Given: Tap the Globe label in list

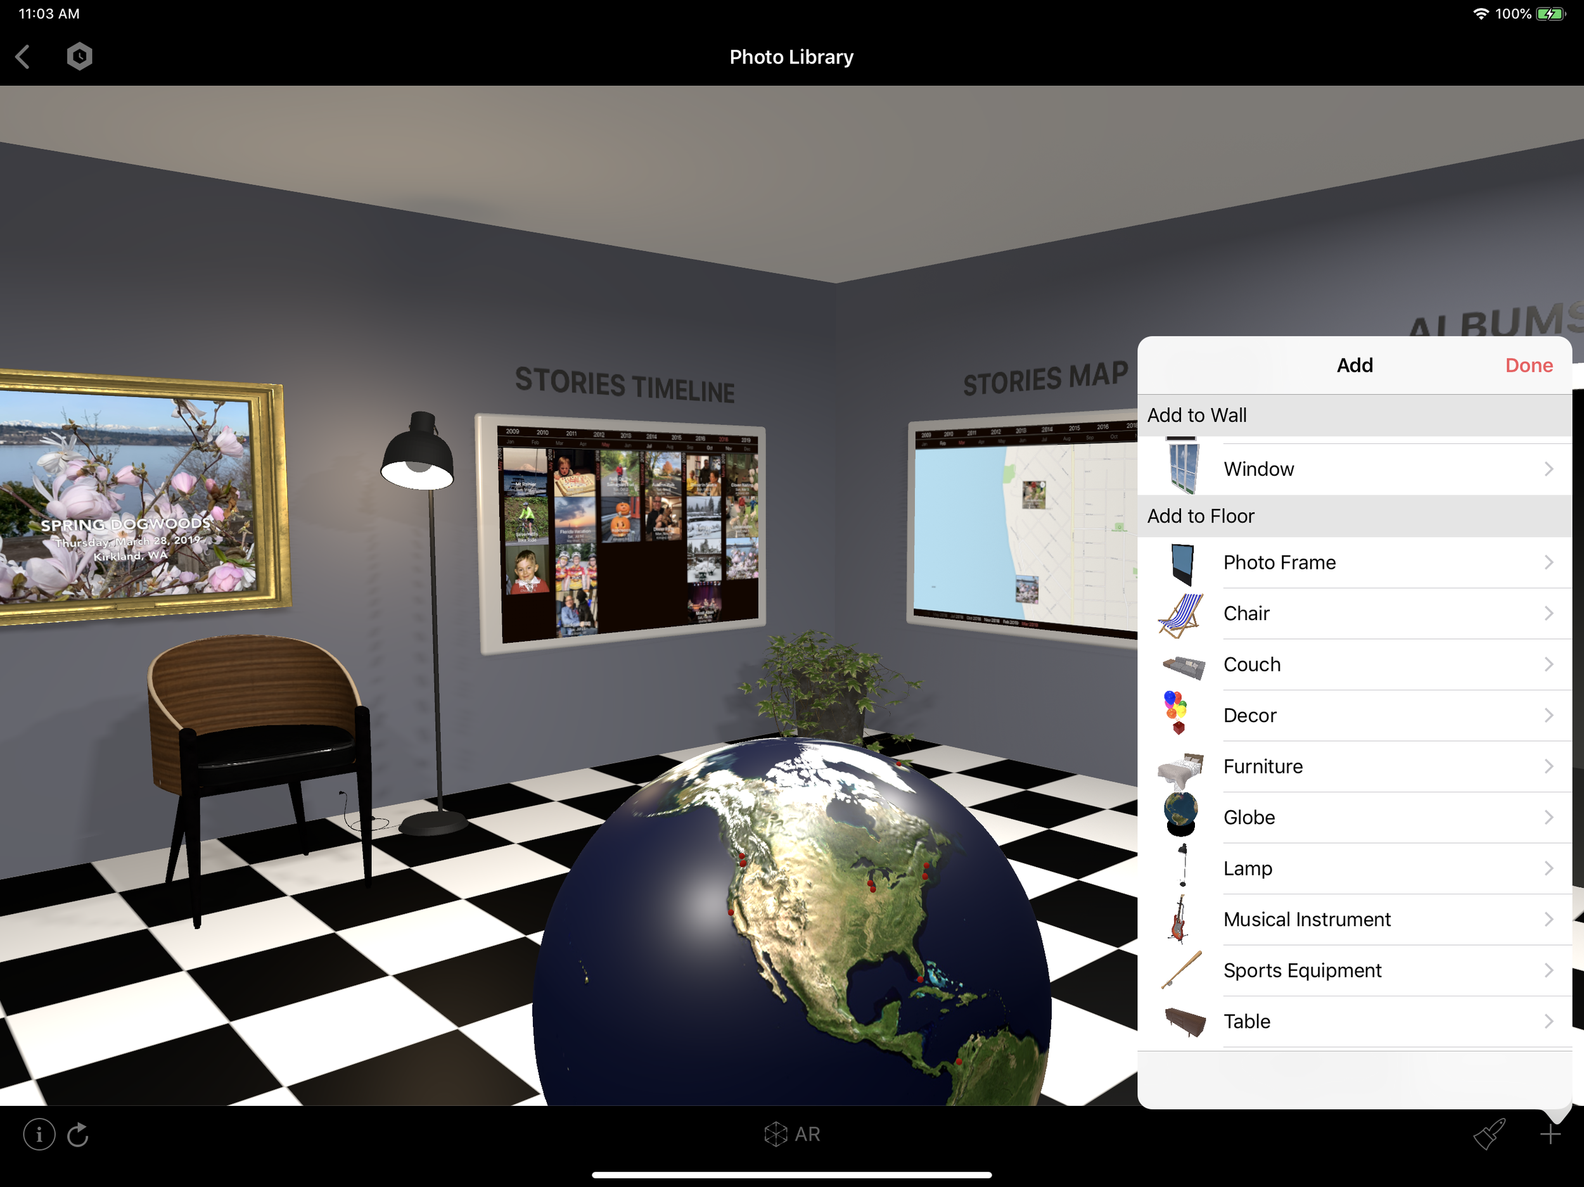Looking at the screenshot, I should [x=1249, y=818].
